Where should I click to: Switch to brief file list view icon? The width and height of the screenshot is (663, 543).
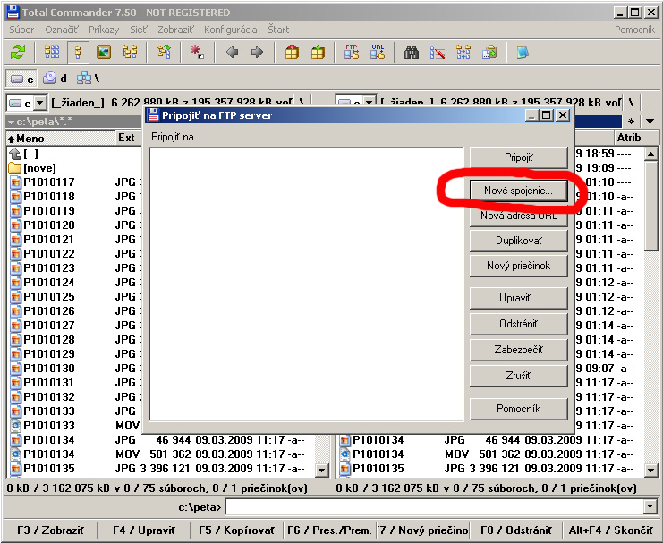(52, 53)
